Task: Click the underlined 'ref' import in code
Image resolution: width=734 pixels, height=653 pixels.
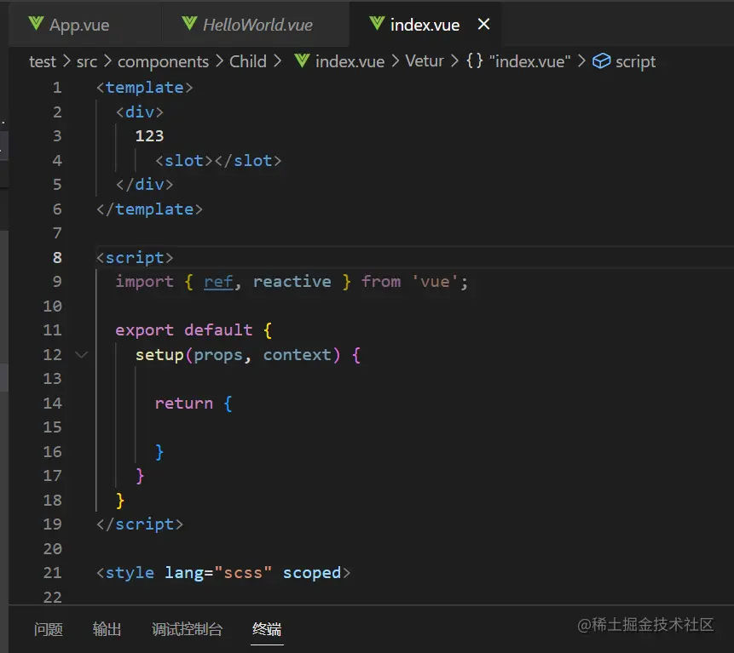Action: click(x=218, y=281)
